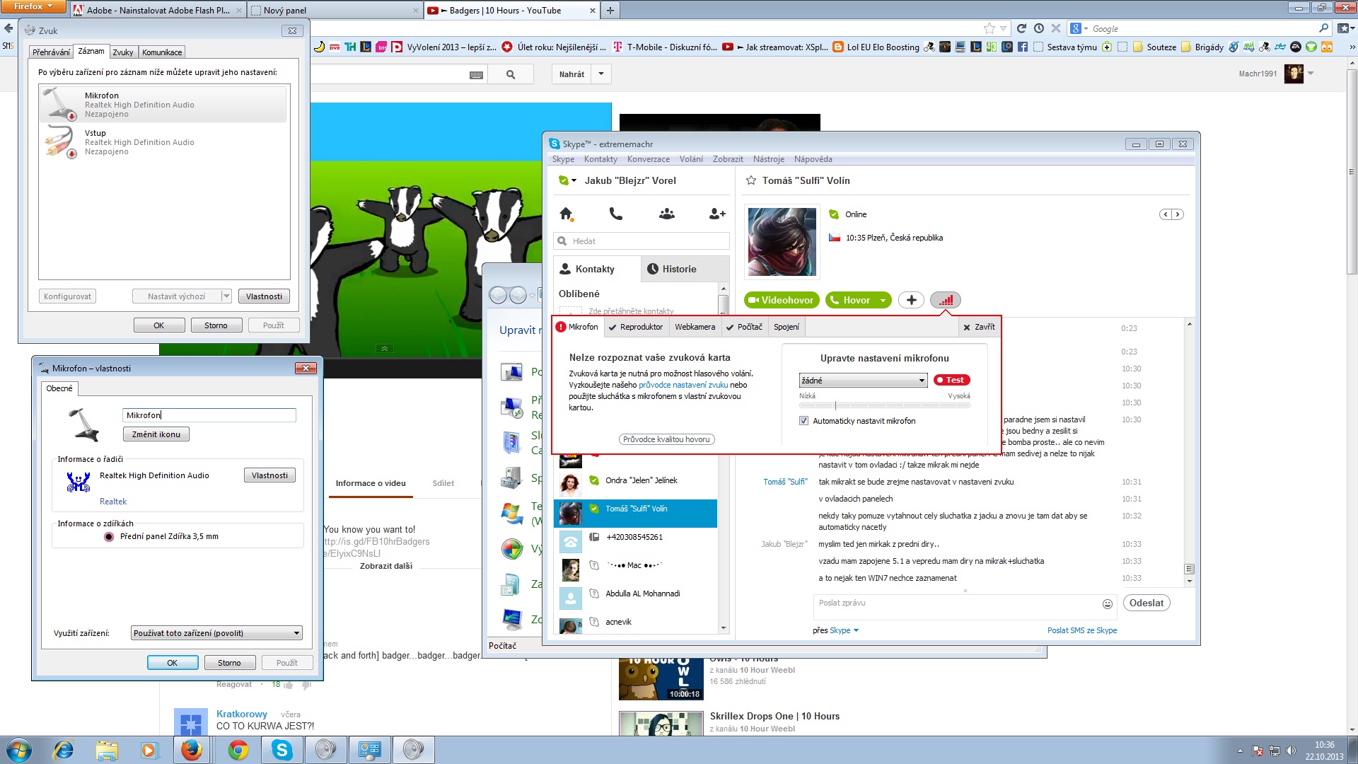Open Nástroje menu in Skype
Viewport: 1358px width, 764px height.
pos(768,159)
